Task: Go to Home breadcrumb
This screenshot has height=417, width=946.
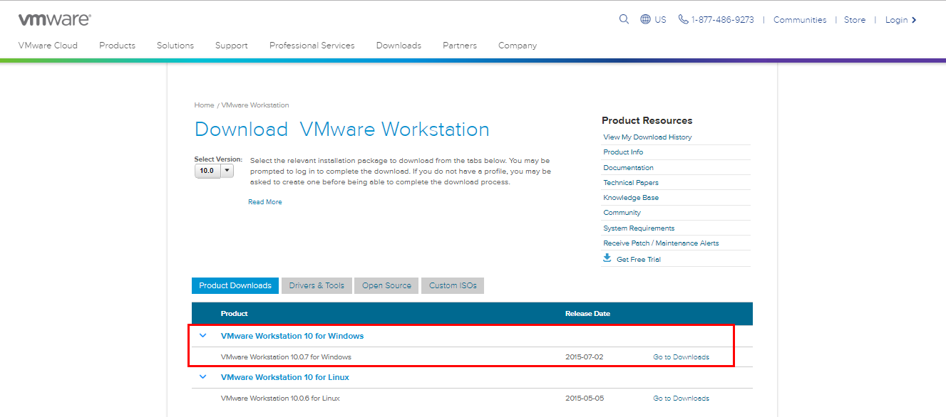Action: click(x=204, y=105)
